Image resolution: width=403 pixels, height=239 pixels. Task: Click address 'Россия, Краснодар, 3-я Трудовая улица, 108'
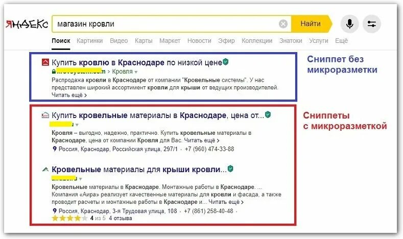pos(117,211)
